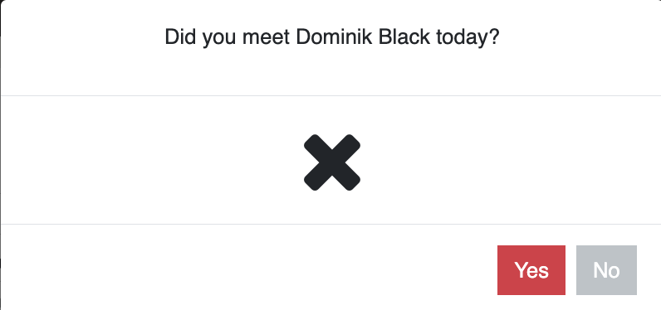Tap the large cross mark in dialog body
This screenshot has height=310, width=661.
pos(332,162)
